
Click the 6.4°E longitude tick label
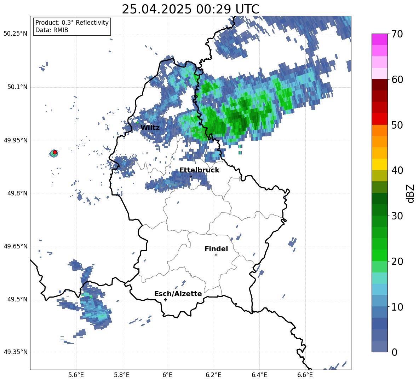pyautogui.click(x=259, y=375)
